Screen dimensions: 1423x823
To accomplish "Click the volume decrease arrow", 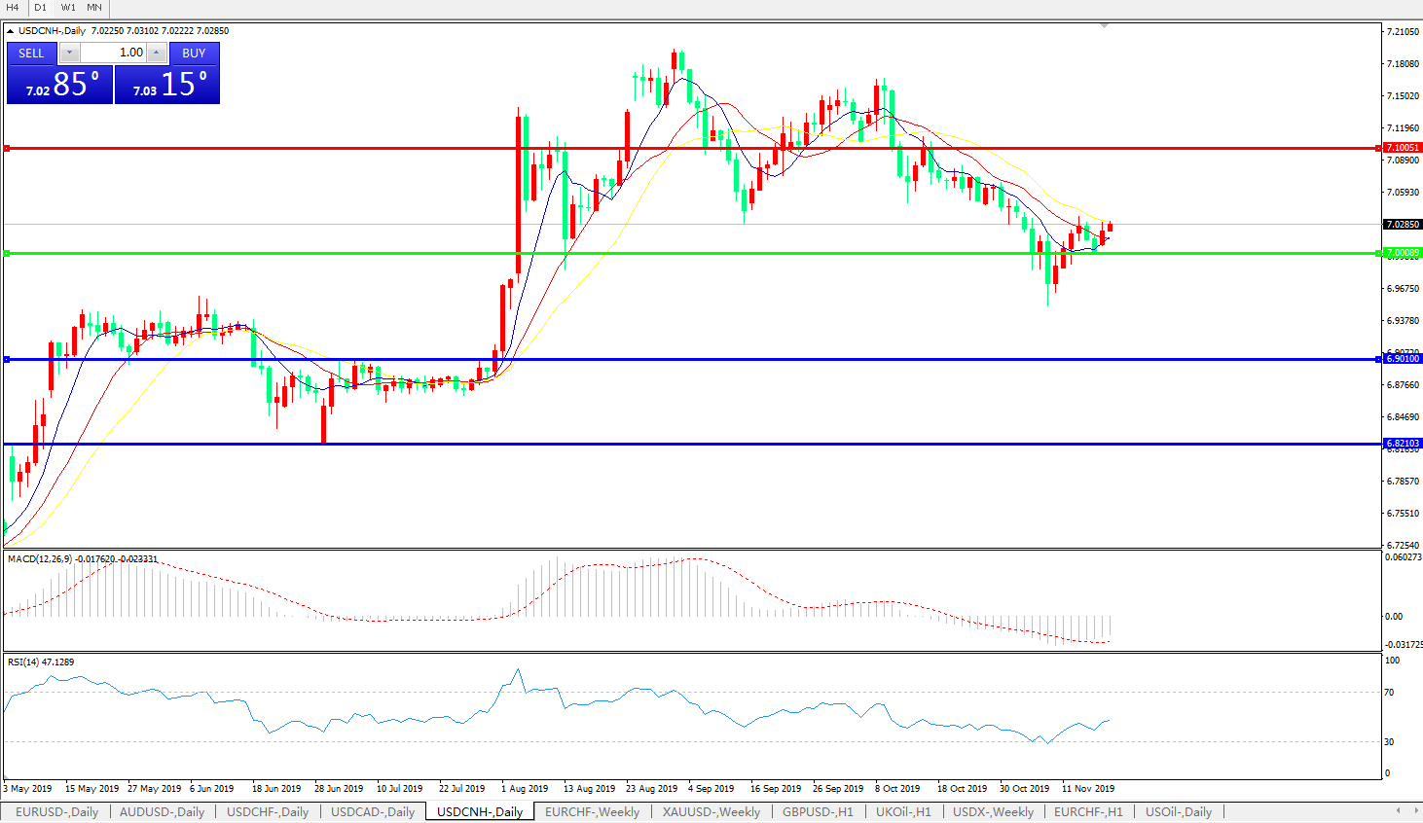I will point(70,53).
